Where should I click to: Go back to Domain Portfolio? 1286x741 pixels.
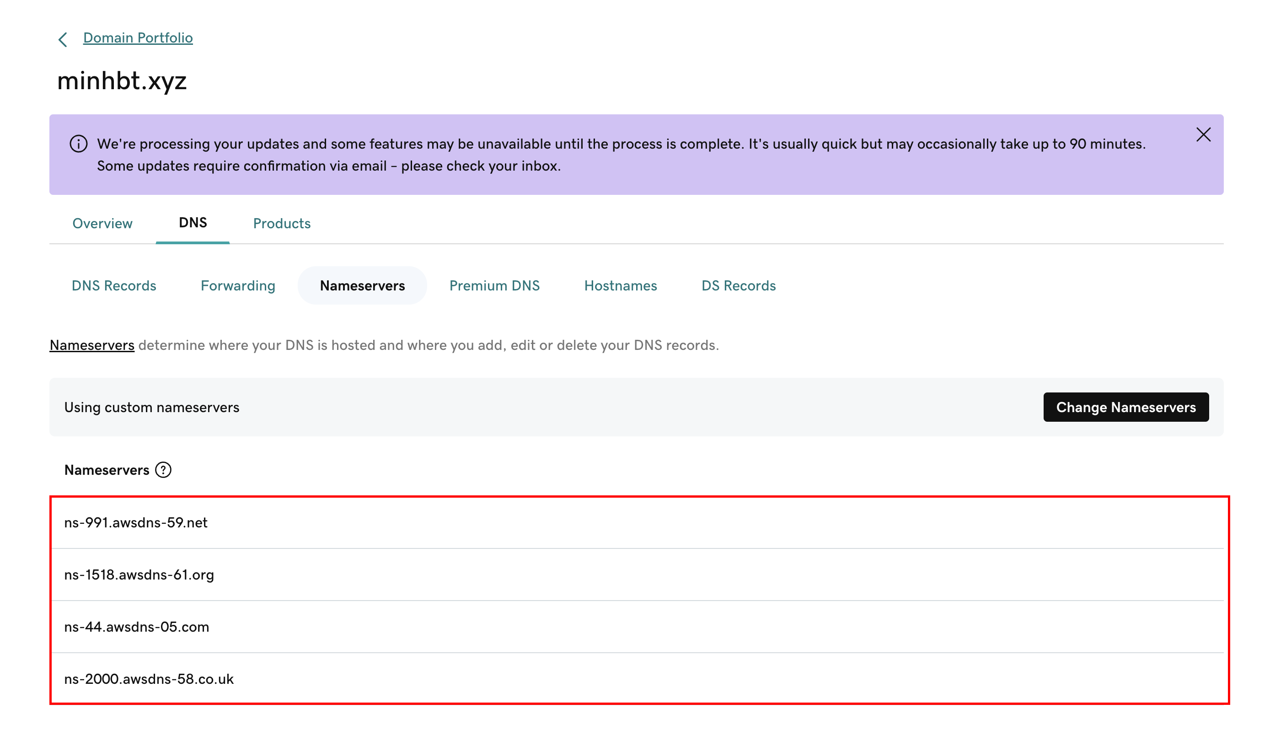[138, 38]
